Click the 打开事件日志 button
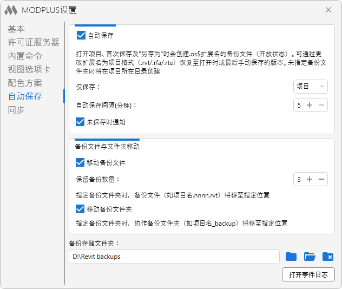342x289 pixels. tap(308, 274)
